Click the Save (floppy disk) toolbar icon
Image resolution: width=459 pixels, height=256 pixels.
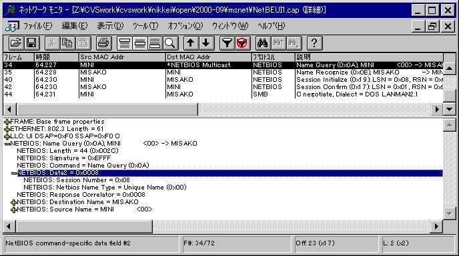31,43
